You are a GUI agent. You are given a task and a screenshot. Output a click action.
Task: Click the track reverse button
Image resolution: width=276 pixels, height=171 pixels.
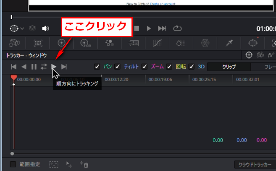(24, 67)
